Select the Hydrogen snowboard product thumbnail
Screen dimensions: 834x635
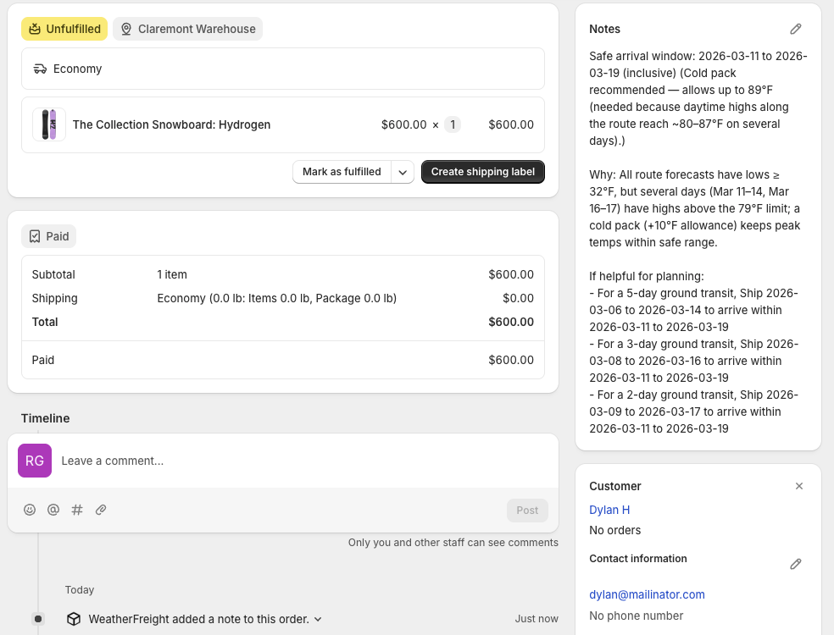coord(48,124)
